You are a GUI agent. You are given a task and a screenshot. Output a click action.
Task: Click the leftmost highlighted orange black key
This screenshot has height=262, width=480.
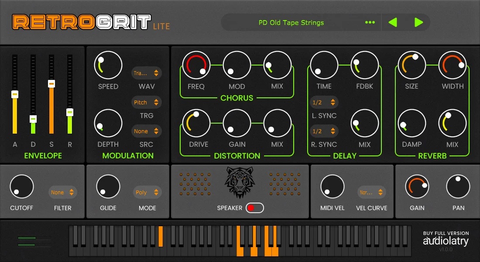pos(161,236)
